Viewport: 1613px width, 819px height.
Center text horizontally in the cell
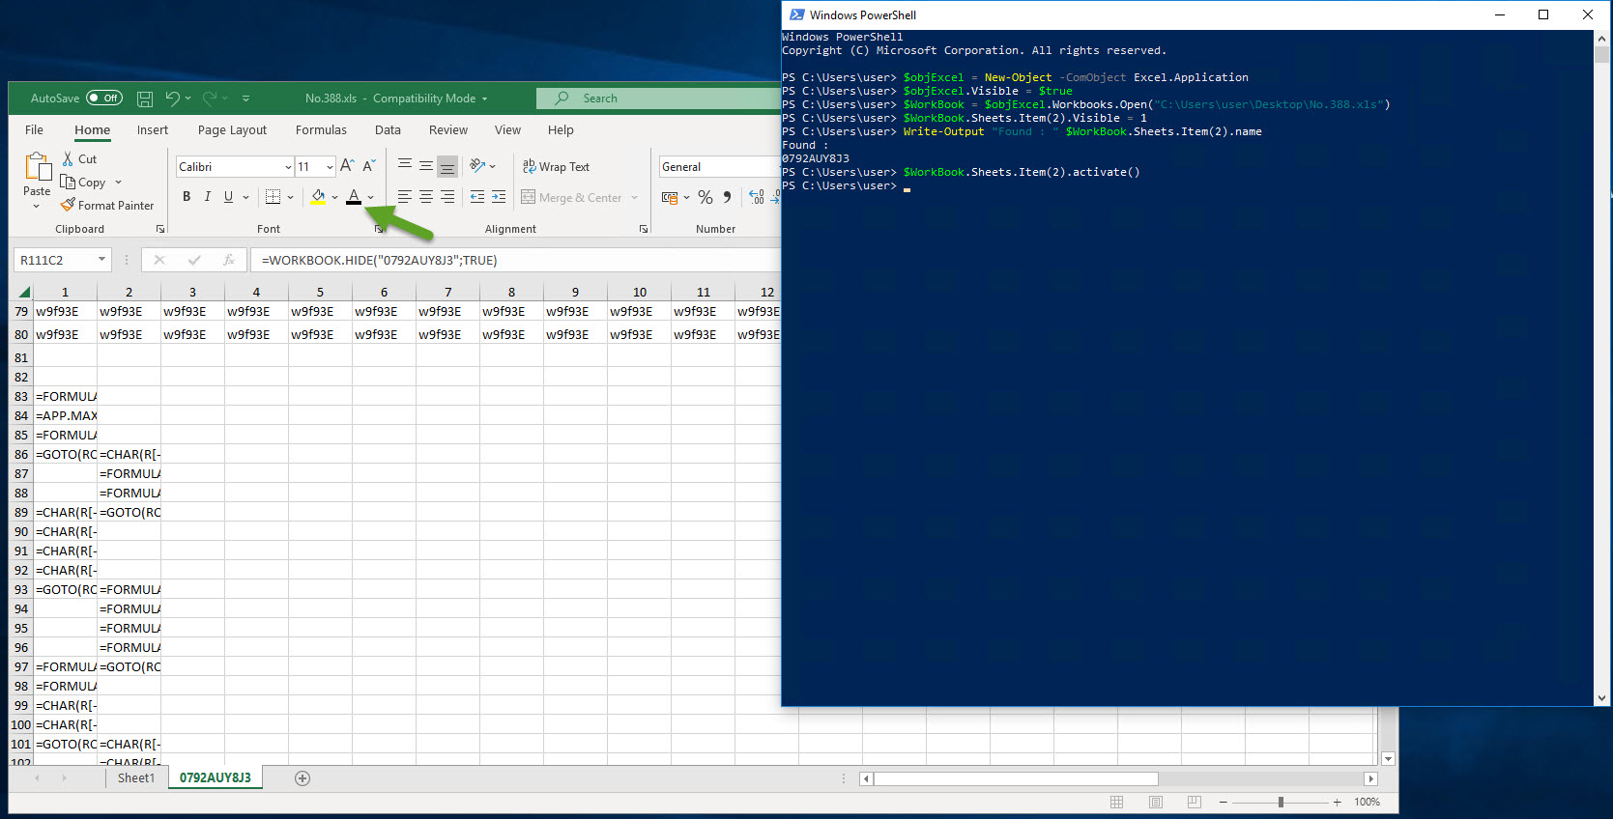426,196
